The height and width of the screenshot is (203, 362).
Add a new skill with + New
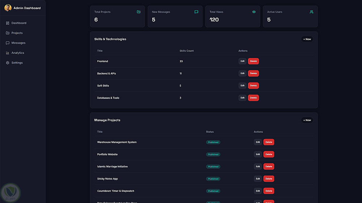tap(307, 39)
